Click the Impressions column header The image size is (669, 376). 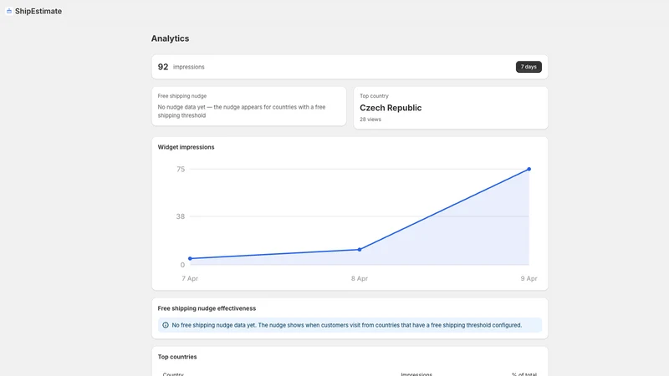[416, 374]
